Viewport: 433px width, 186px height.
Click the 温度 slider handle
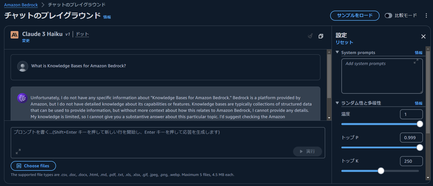click(420, 124)
